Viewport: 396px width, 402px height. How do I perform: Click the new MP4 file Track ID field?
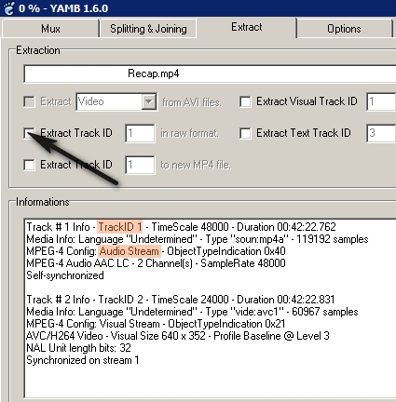click(x=140, y=165)
